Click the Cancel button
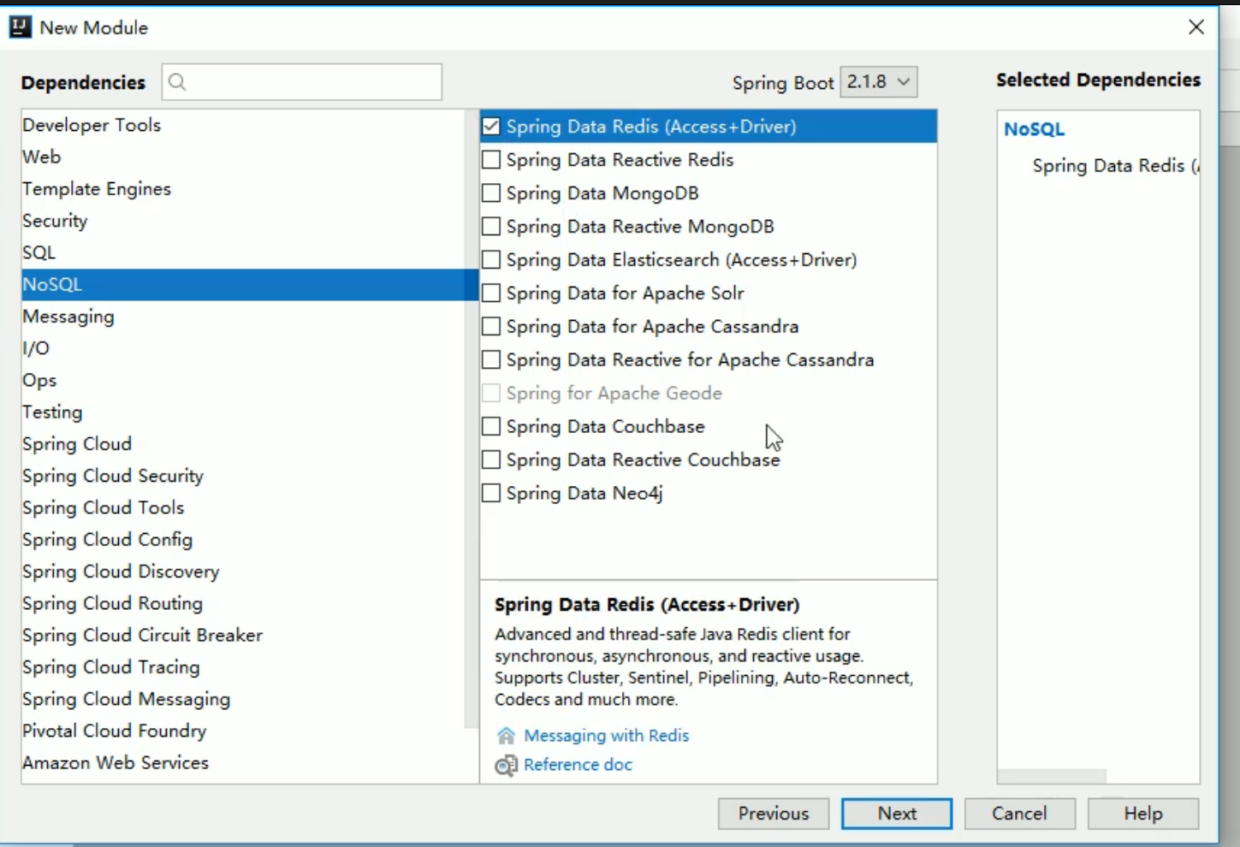The height and width of the screenshot is (847, 1240). tap(1019, 814)
